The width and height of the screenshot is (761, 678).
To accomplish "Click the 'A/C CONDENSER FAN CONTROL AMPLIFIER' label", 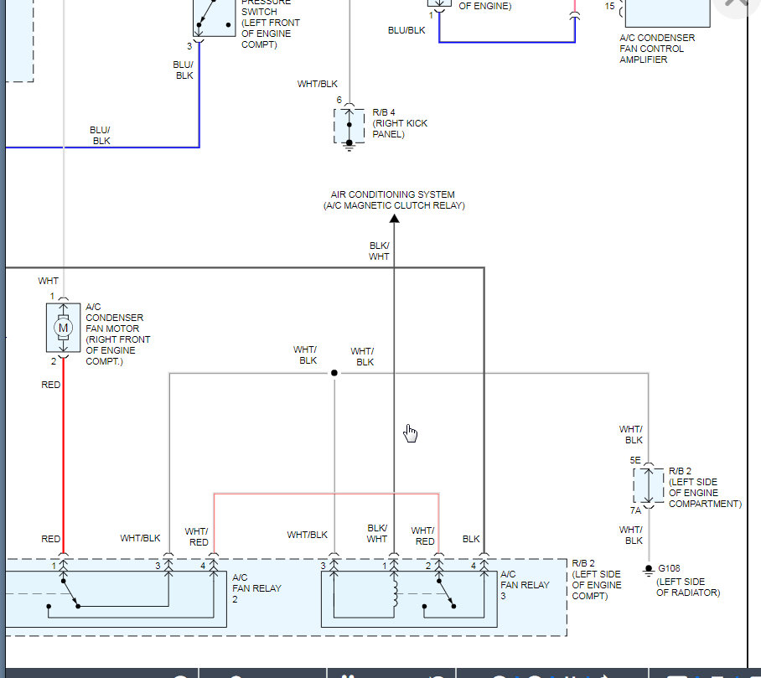I will (x=657, y=49).
